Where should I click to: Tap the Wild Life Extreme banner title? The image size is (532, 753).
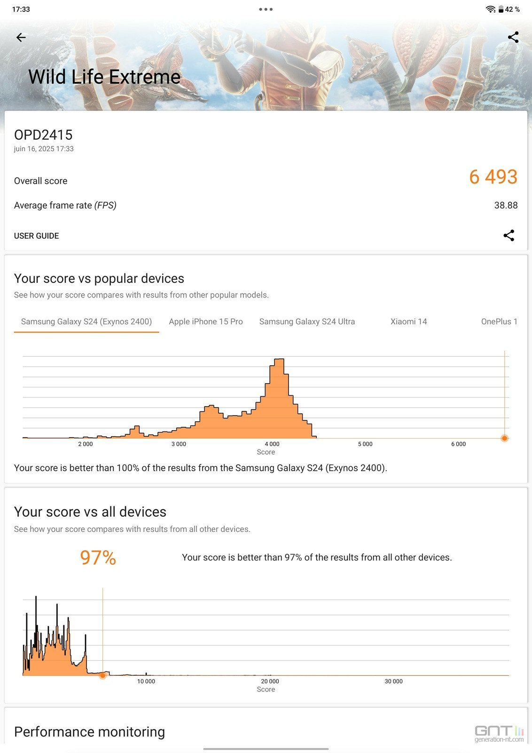(104, 77)
